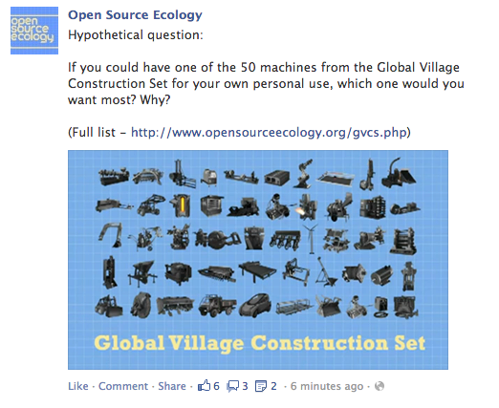Image resolution: width=499 pixels, height=408 pixels.
Task: Click the globe public privacy icon
Action: [x=380, y=386]
